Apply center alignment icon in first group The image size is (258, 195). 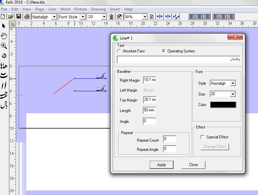[200, 16]
